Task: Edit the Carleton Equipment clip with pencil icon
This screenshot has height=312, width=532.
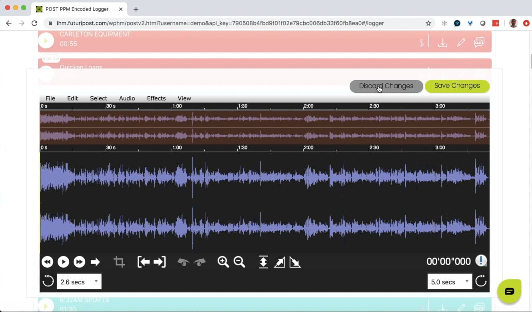Action: coord(461,42)
